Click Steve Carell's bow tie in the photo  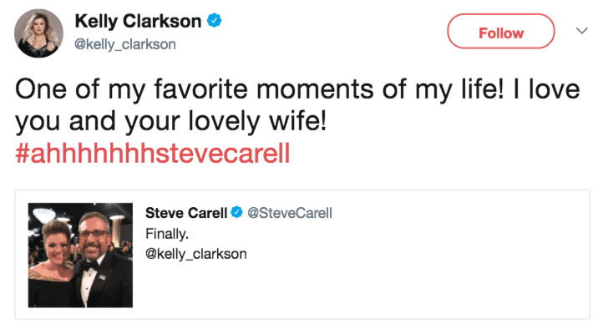(90, 266)
